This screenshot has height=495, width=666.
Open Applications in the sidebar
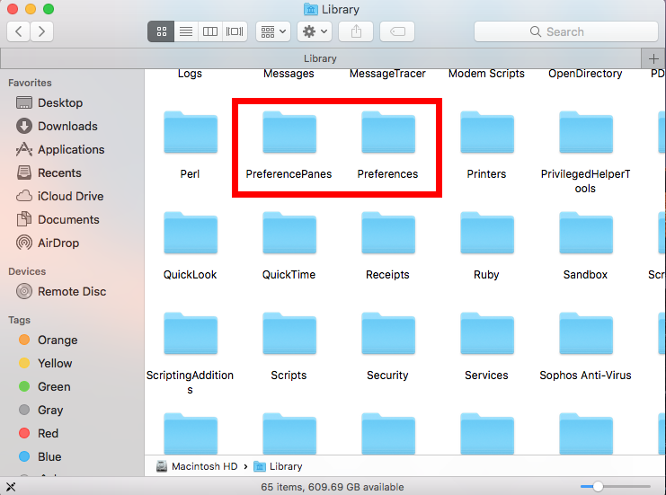pyautogui.click(x=60, y=149)
